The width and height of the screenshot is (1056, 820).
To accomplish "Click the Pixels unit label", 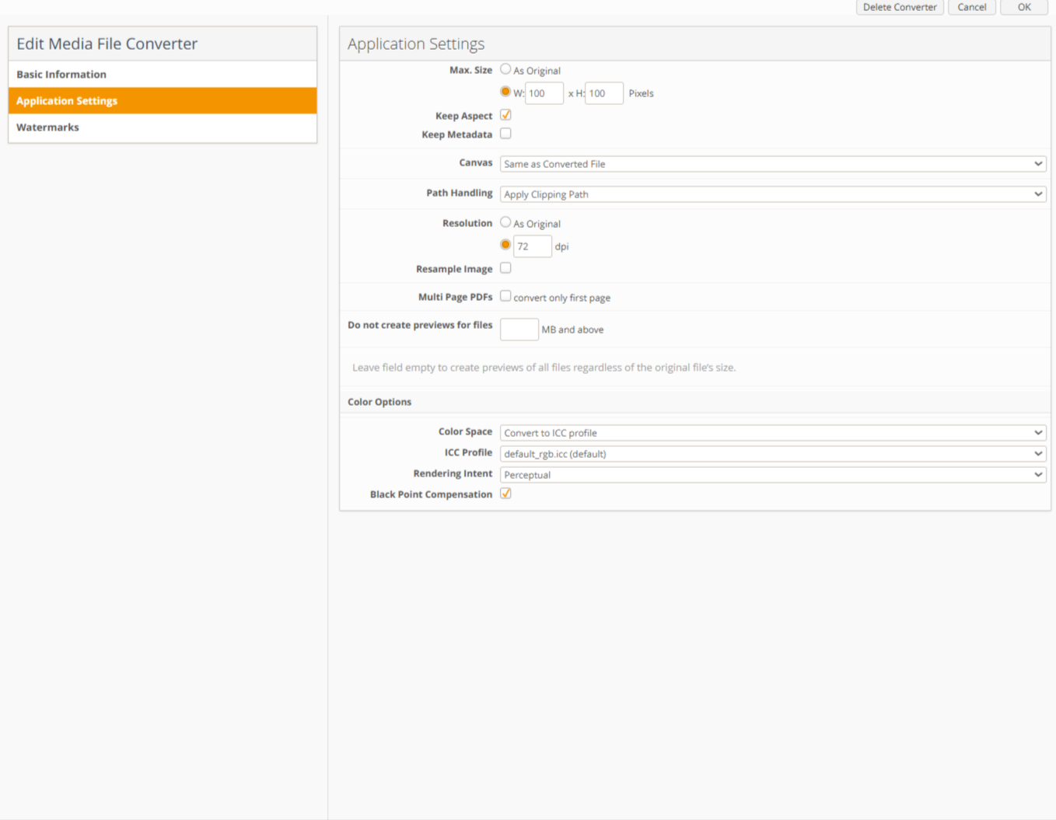I will pos(641,93).
